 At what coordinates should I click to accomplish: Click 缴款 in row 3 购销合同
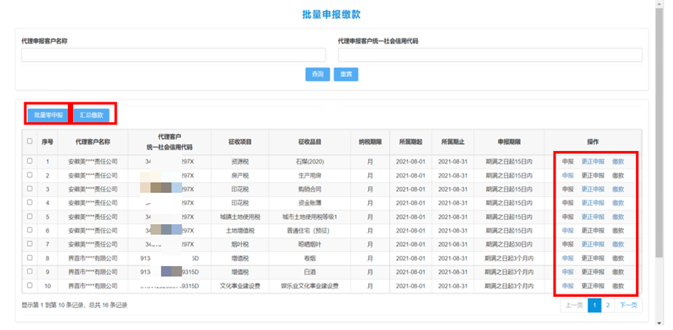click(x=618, y=189)
